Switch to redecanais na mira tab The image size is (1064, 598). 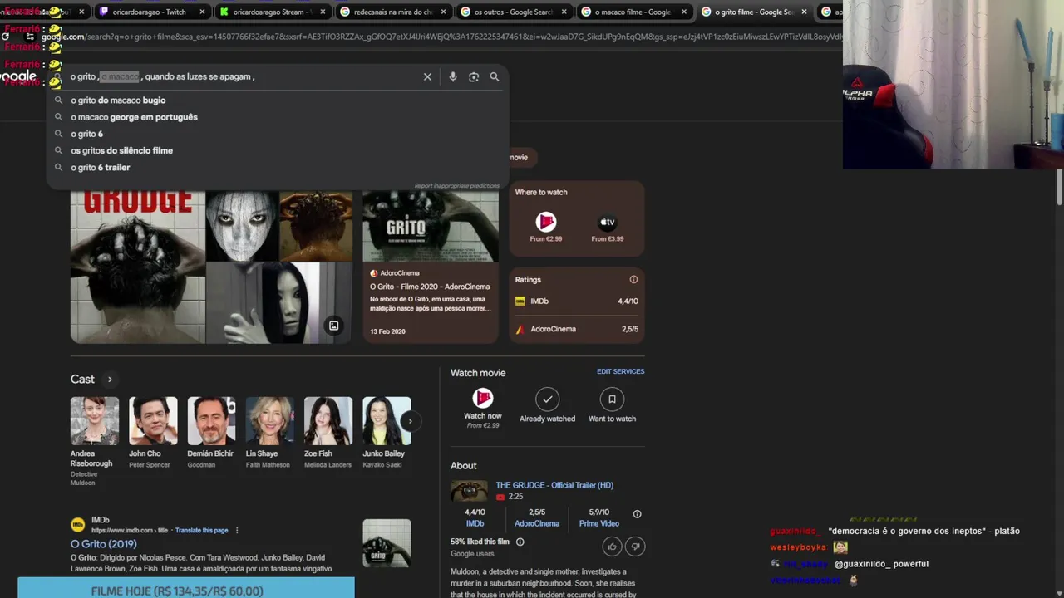393,12
